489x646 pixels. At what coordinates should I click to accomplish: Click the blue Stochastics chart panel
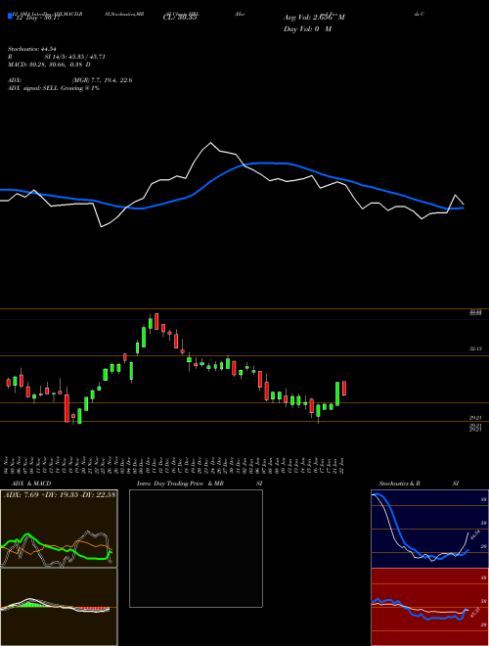point(429,529)
